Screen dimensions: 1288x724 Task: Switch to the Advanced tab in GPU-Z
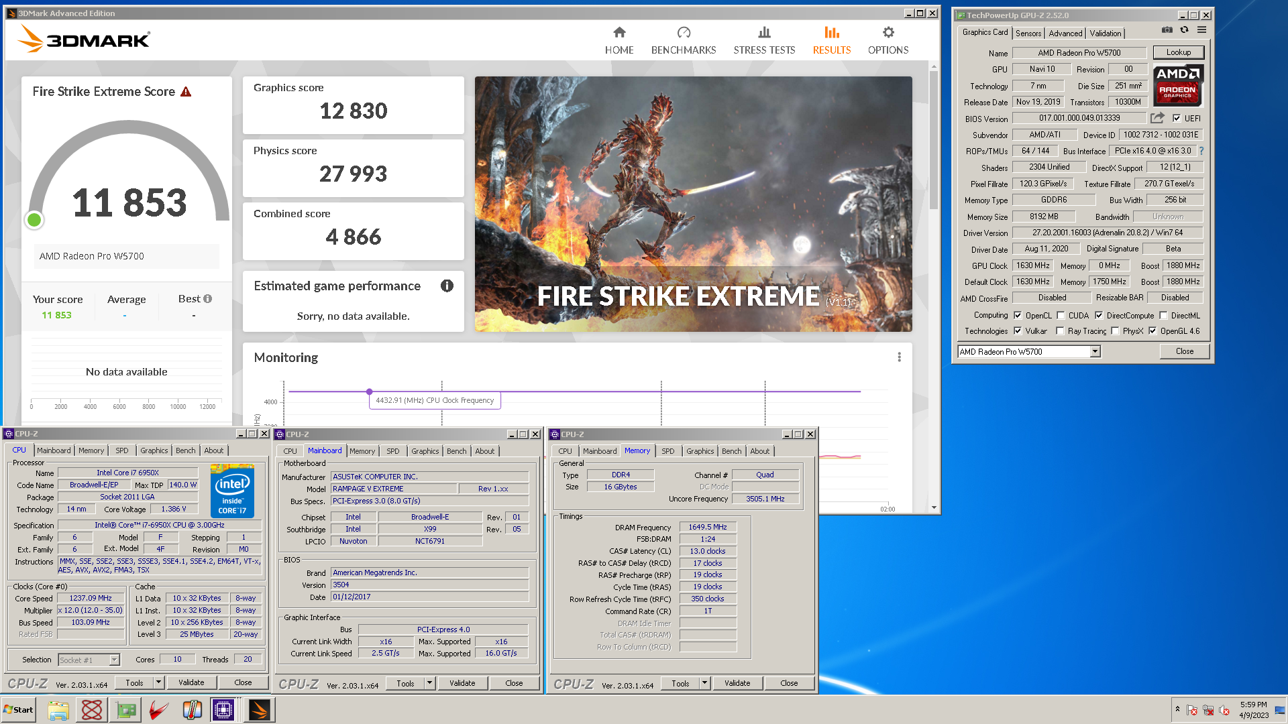pos(1065,33)
